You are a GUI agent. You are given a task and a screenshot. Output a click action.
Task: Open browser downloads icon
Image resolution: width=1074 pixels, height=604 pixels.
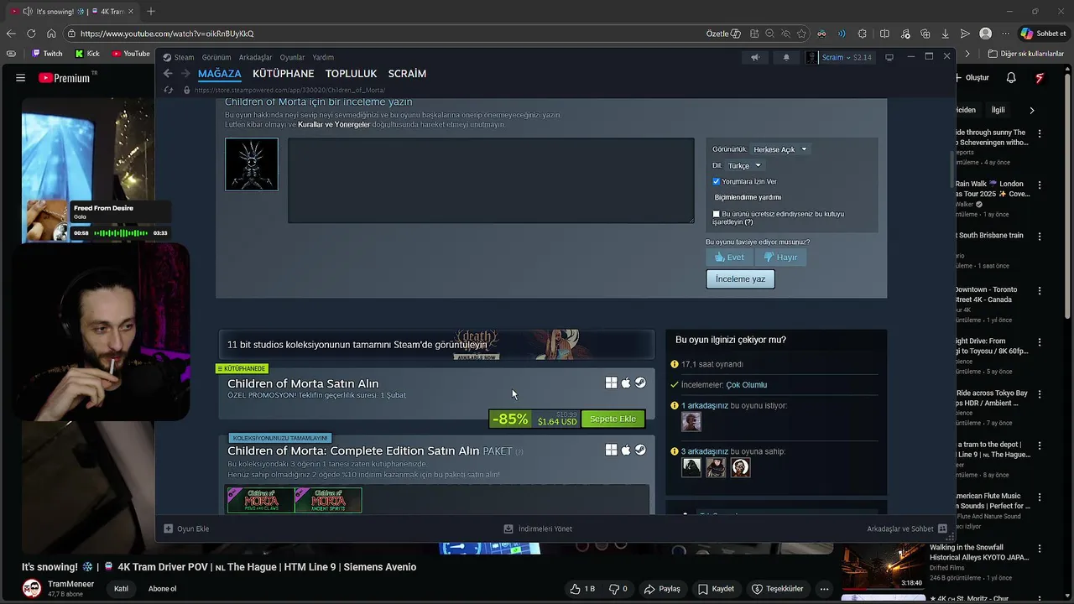click(945, 34)
